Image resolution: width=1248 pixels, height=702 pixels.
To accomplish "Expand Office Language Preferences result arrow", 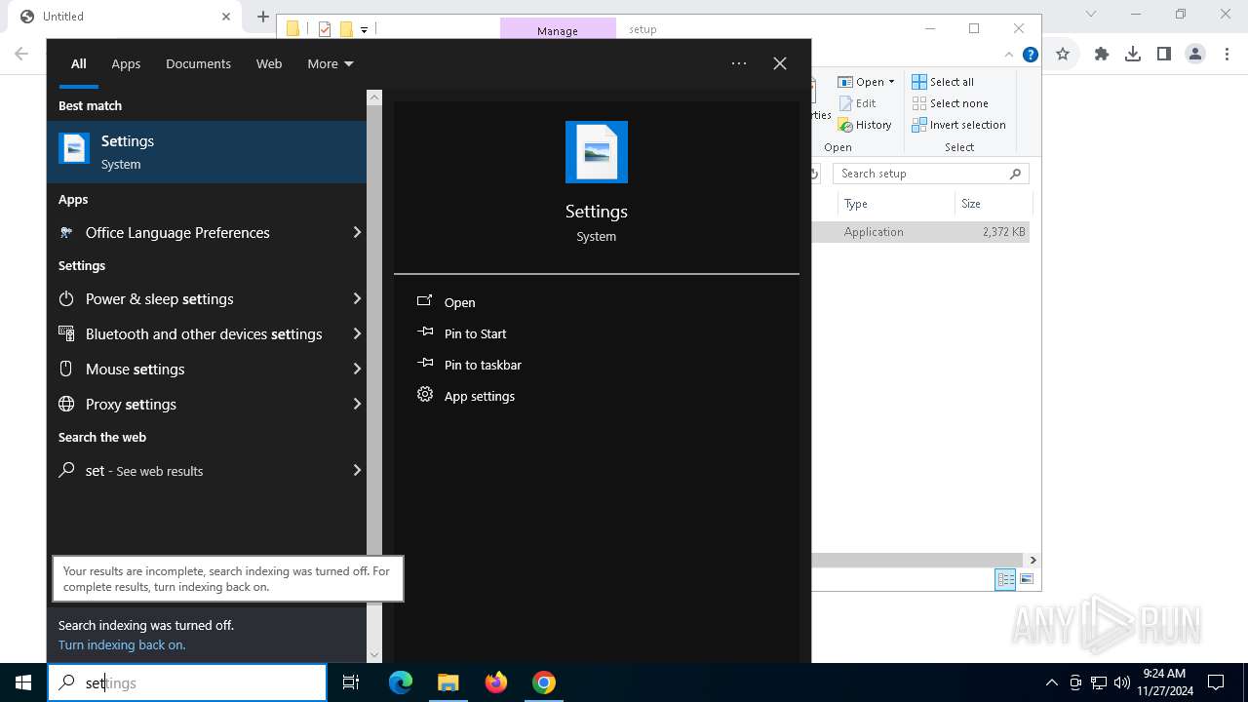I will (x=357, y=232).
